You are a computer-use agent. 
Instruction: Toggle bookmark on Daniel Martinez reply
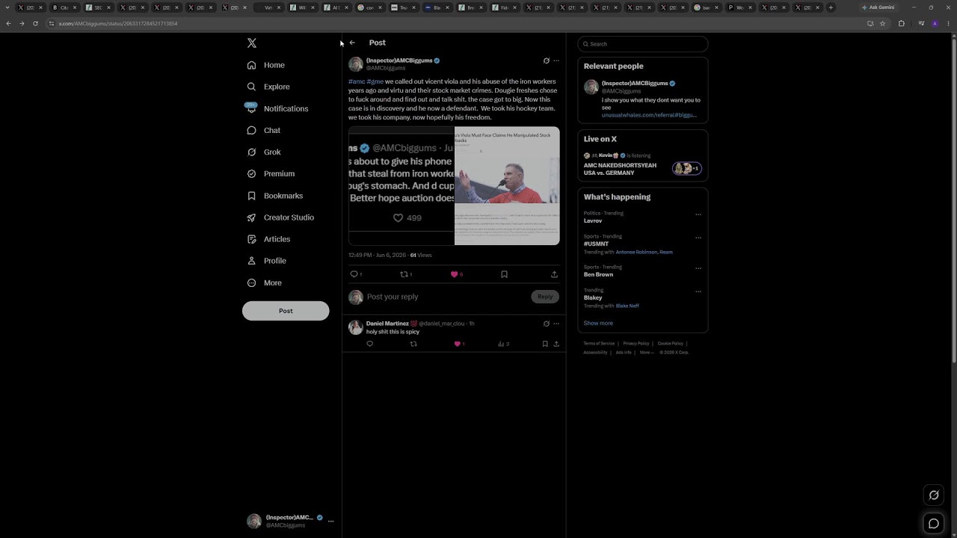[x=545, y=344]
